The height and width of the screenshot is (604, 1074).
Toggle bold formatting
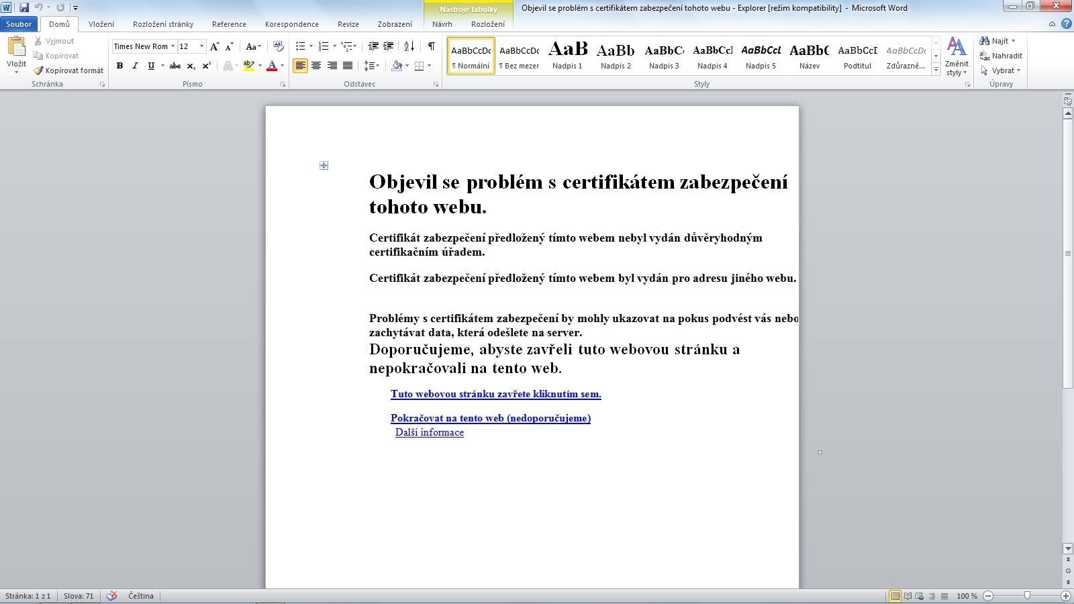click(x=119, y=66)
